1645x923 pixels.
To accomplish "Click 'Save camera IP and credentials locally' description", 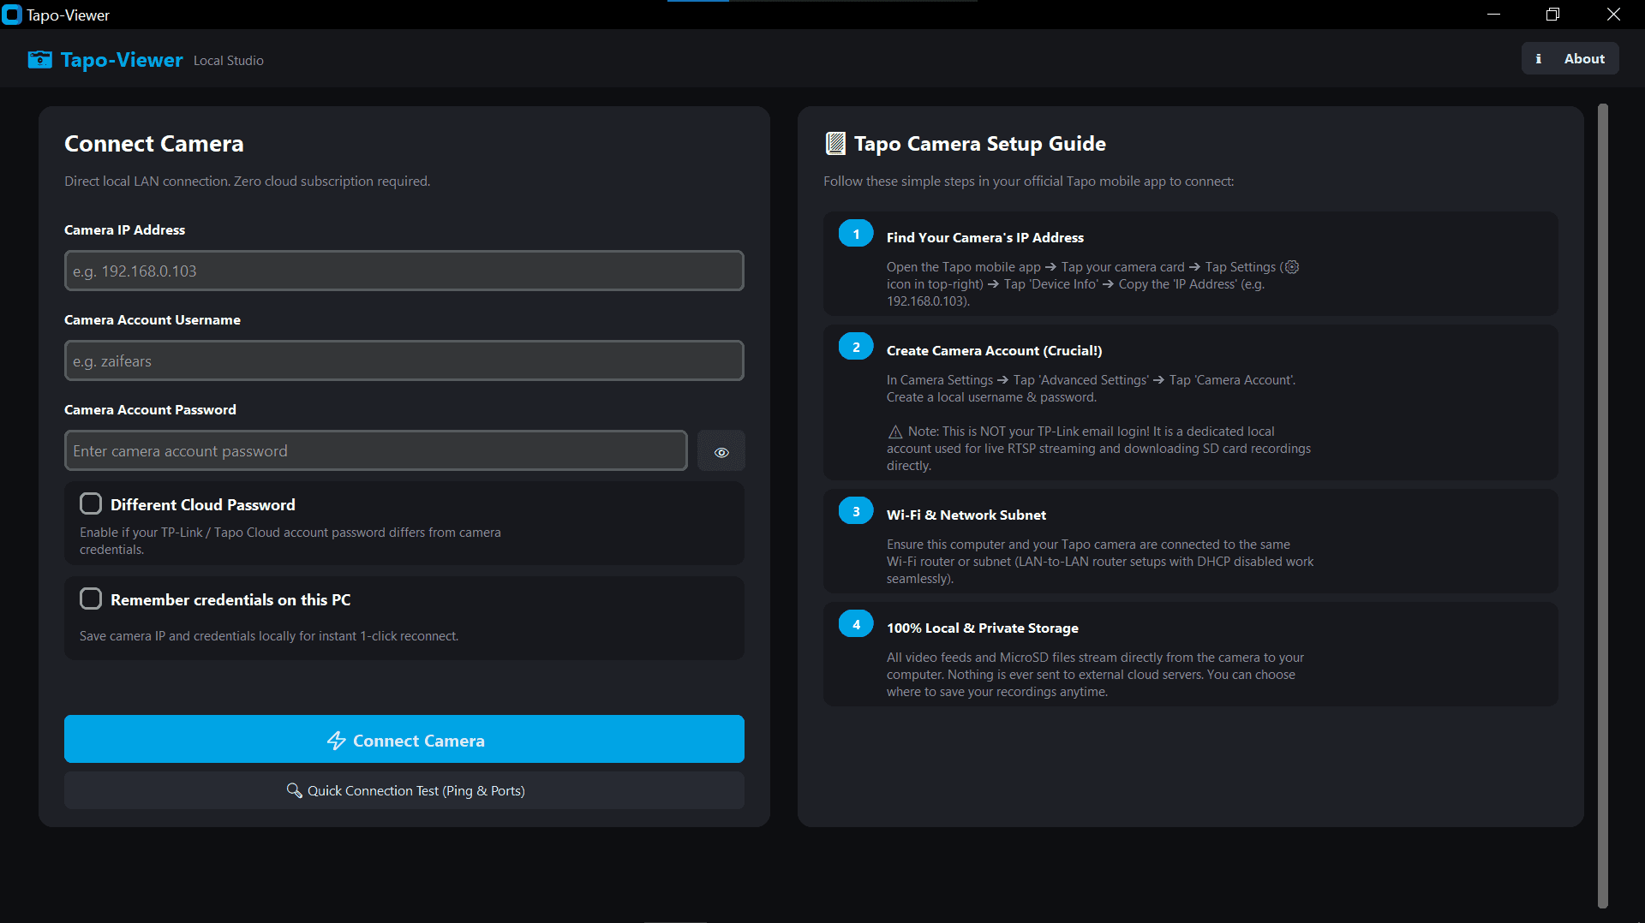I will 269,636.
